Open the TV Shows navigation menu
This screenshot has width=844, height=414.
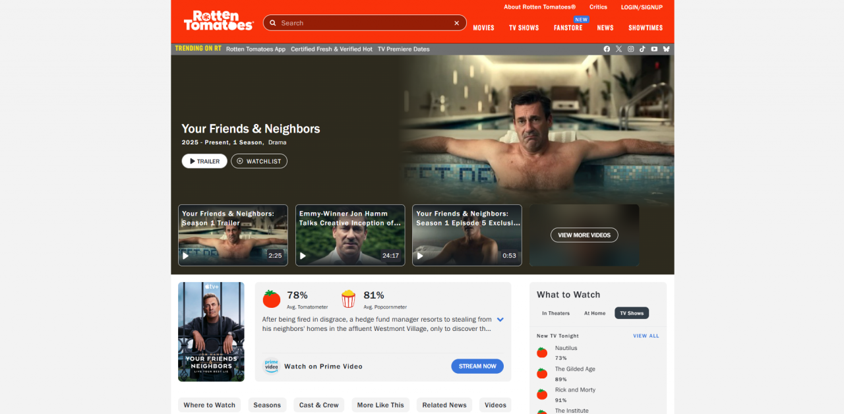tap(524, 28)
